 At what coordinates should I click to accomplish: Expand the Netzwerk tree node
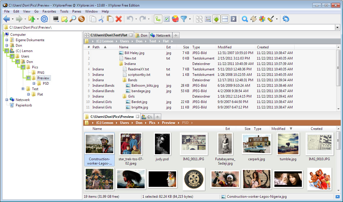click(x=7, y=100)
